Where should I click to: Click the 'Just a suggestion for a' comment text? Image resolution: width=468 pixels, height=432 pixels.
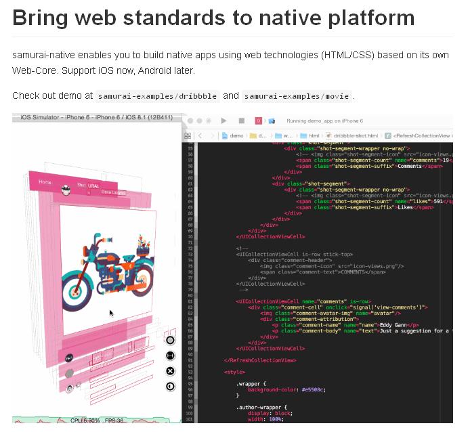(414, 331)
